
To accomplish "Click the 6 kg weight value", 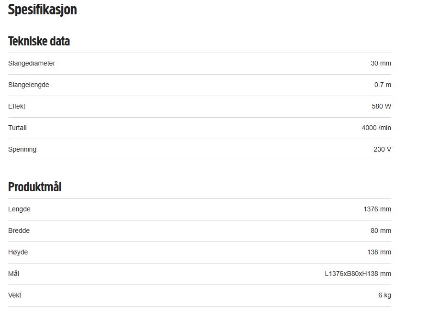I will tap(384, 296).
